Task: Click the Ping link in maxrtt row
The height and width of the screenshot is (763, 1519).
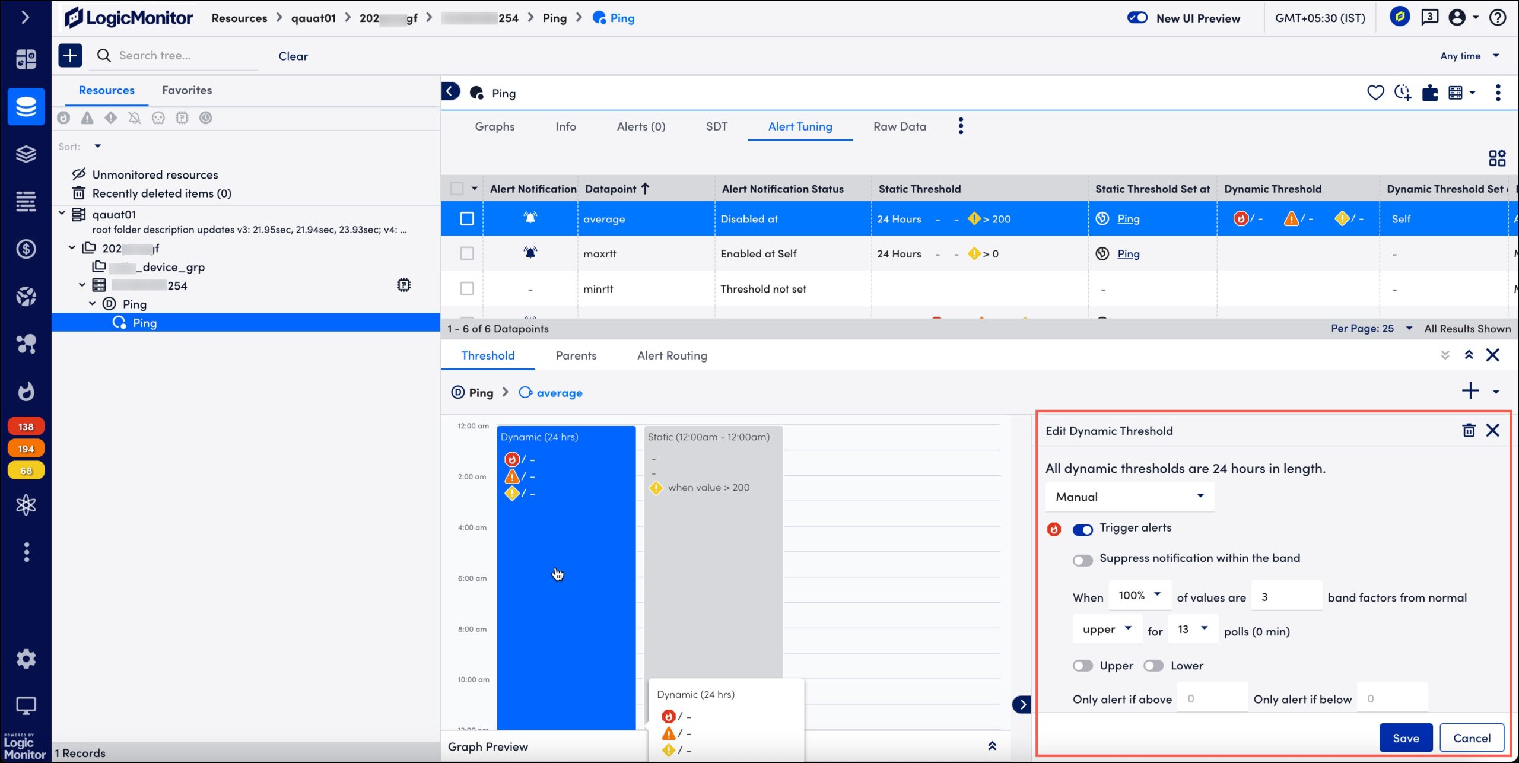Action: [x=1128, y=254]
